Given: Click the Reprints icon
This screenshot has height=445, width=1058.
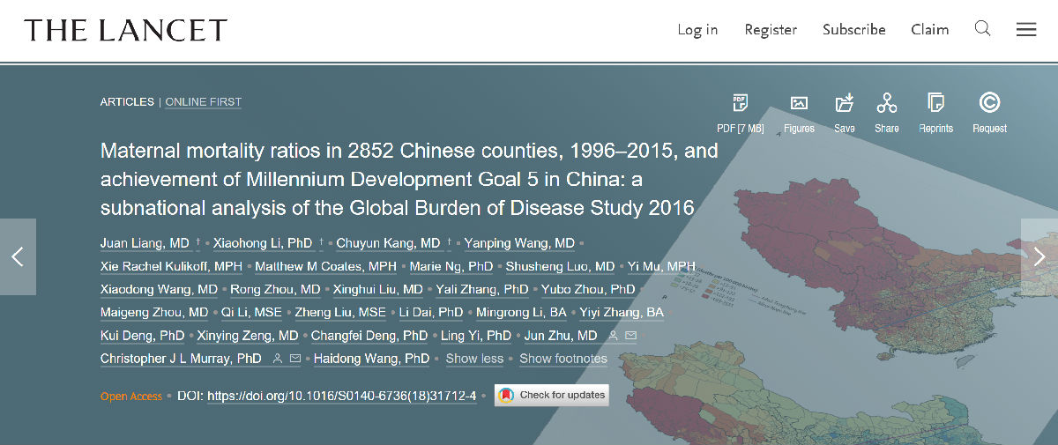Looking at the screenshot, I should coord(936,103).
